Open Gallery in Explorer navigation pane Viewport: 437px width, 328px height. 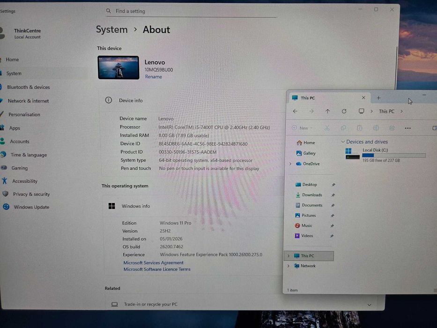coord(306,153)
